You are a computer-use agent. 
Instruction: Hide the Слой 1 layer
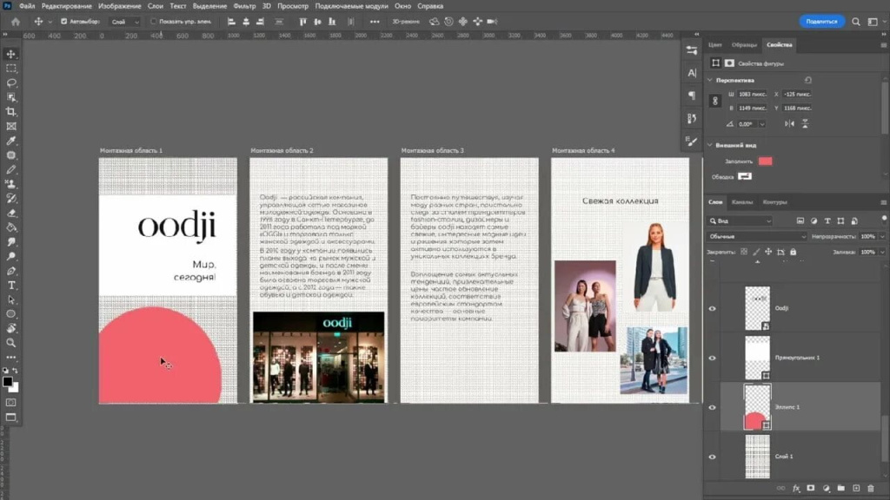tap(712, 457)
